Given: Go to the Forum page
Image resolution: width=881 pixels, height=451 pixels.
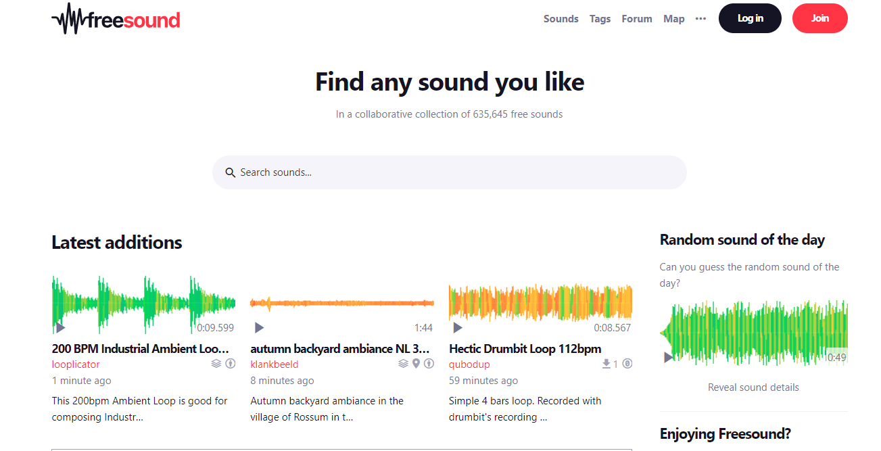Looking at the screenshot, I should coord(636,19).
